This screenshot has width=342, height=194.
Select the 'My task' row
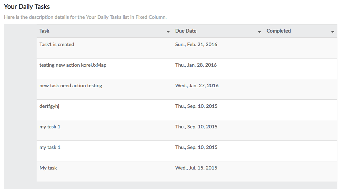coord(48,168)
